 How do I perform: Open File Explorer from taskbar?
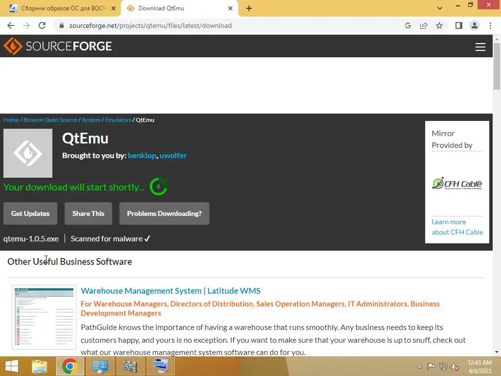(40, 366)
